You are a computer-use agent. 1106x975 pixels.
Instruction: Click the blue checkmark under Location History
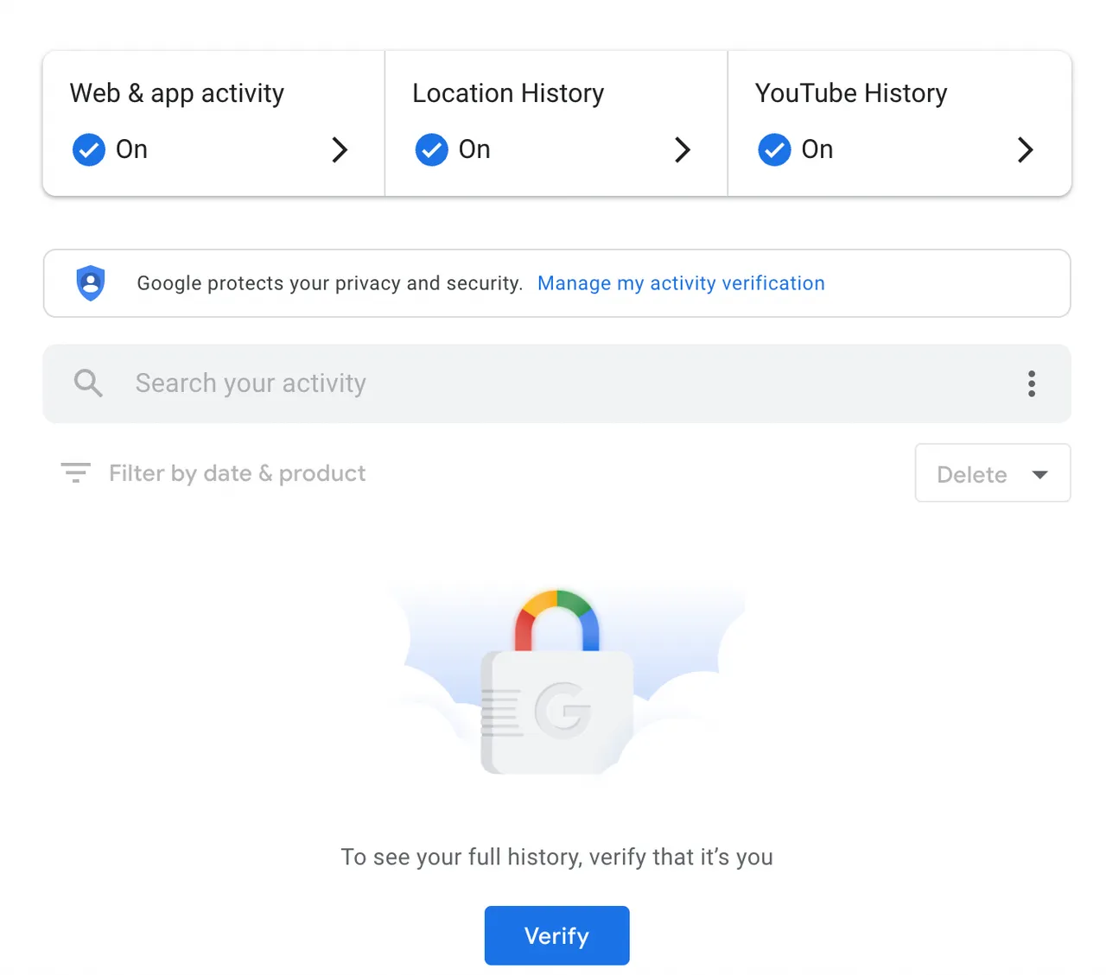point(431,149)
